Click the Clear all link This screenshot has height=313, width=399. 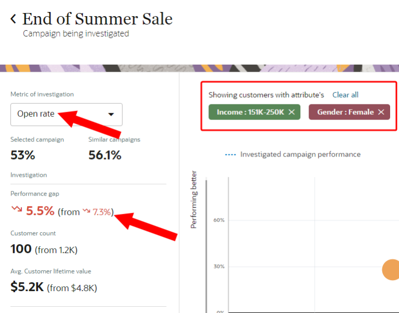(x=345, y=95)
